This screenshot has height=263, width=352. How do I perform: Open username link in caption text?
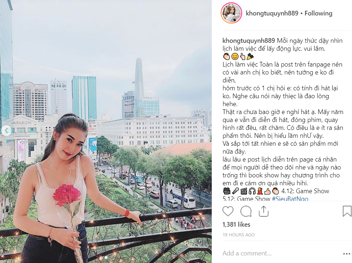tap(248, 41)
